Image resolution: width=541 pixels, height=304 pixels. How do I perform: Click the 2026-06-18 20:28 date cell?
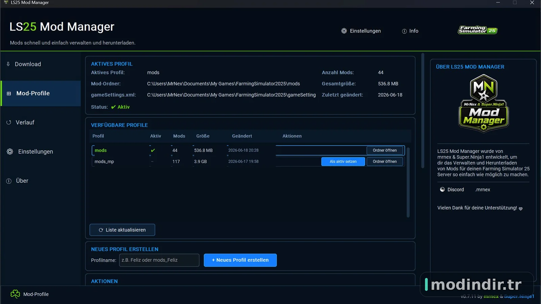pos(243,150)
